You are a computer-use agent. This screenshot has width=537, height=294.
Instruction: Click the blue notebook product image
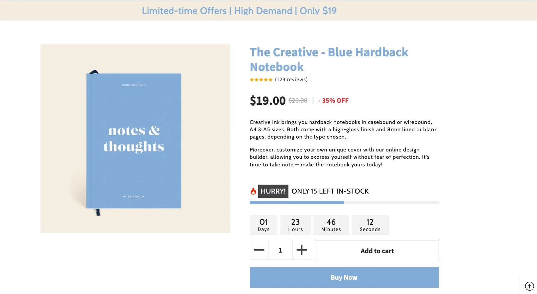point(135,139)
